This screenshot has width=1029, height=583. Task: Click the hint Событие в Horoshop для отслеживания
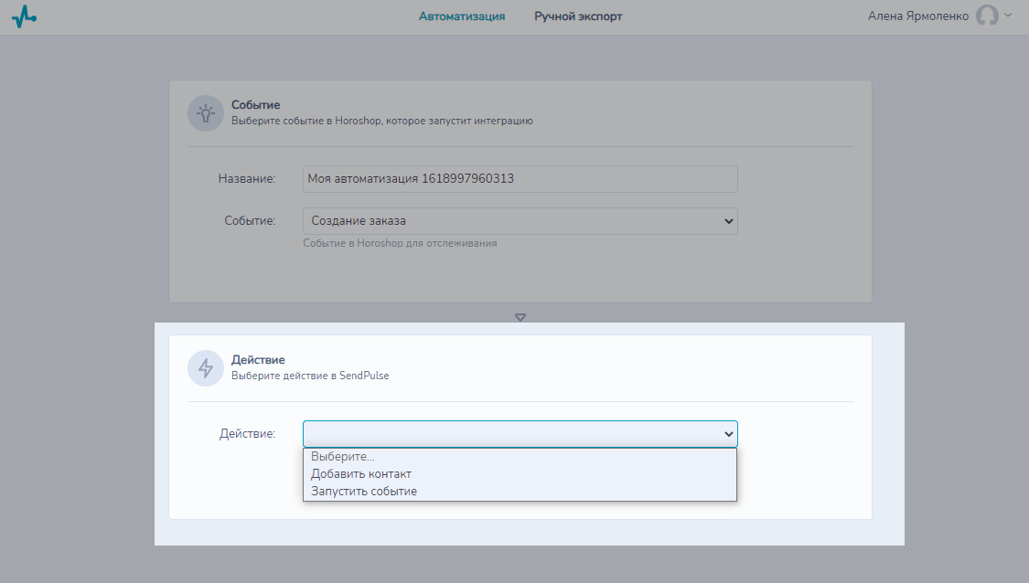click(400, 243)
